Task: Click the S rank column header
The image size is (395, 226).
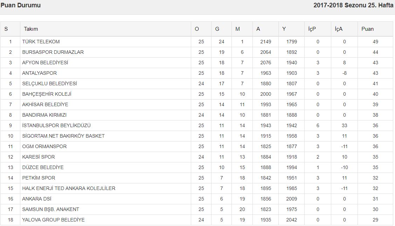Action: [6, 29]
